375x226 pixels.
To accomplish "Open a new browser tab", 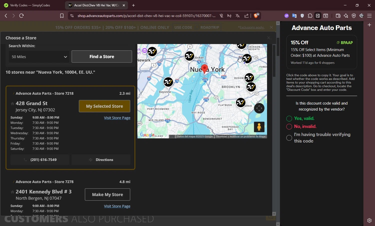I will [133, 5].
